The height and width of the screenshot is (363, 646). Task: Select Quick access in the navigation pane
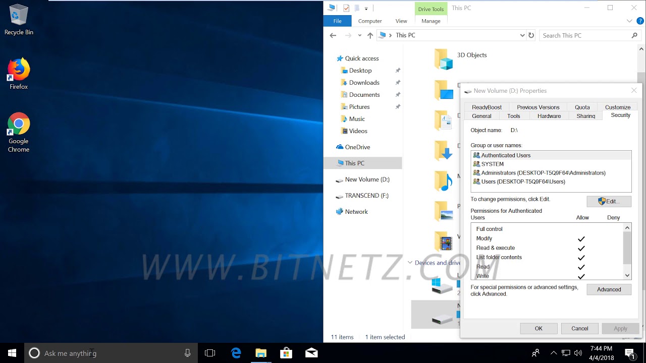361,58
